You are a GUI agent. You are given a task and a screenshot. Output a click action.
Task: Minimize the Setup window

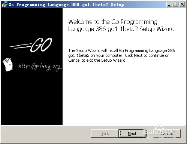coord(169,4)
